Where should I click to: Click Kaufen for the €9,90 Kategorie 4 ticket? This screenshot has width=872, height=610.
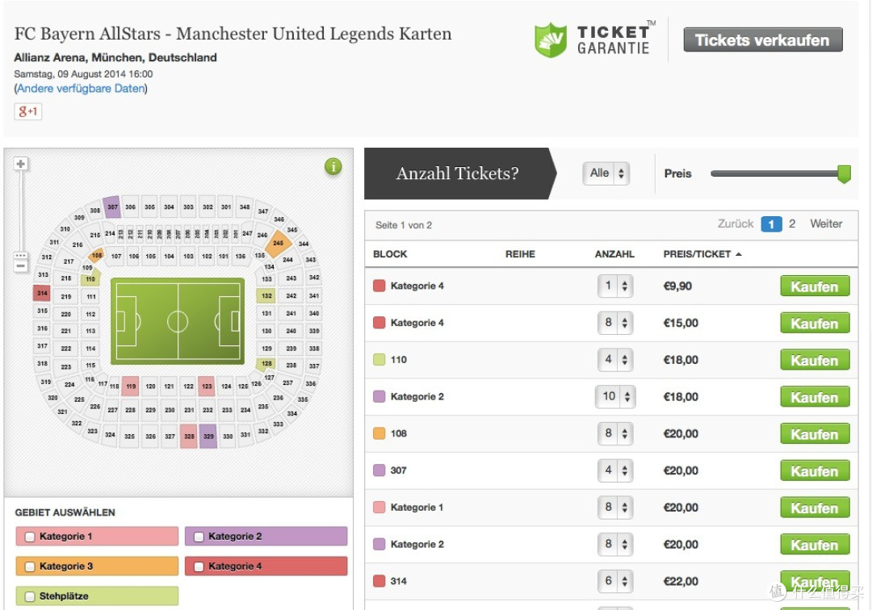click(815, 286)
